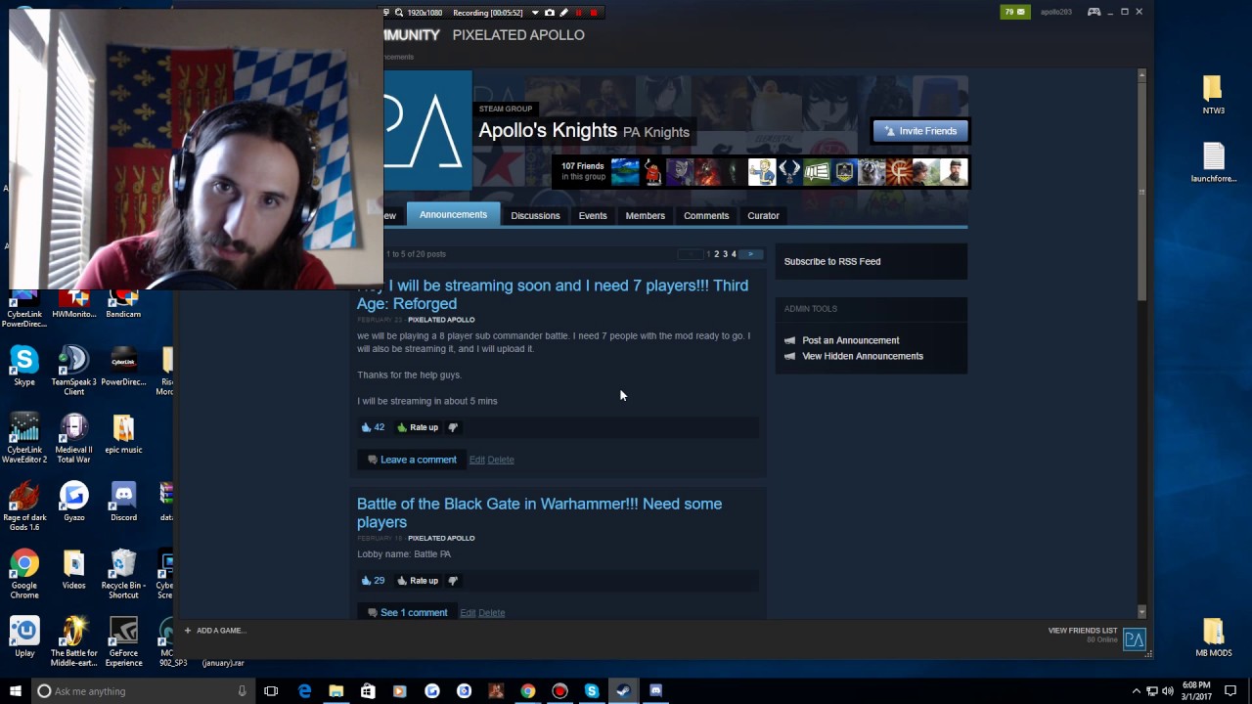Open Discord from the desktop shortcut
Image resolution: width=1252 pixels, height=704 pixels.
pos(123,501)
